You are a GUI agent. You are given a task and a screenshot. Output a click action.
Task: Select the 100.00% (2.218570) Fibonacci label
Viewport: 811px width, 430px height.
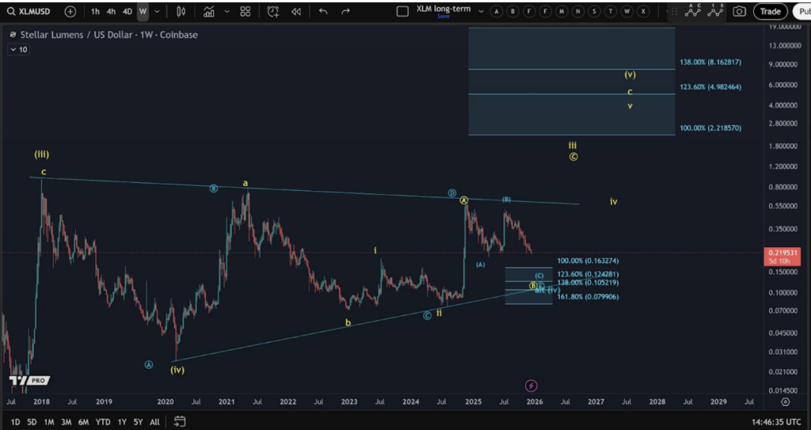pyautogui.click(x=710, y=127)
